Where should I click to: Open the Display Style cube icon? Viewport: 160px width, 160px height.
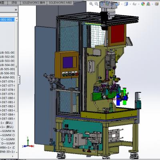tap(126, 4)
